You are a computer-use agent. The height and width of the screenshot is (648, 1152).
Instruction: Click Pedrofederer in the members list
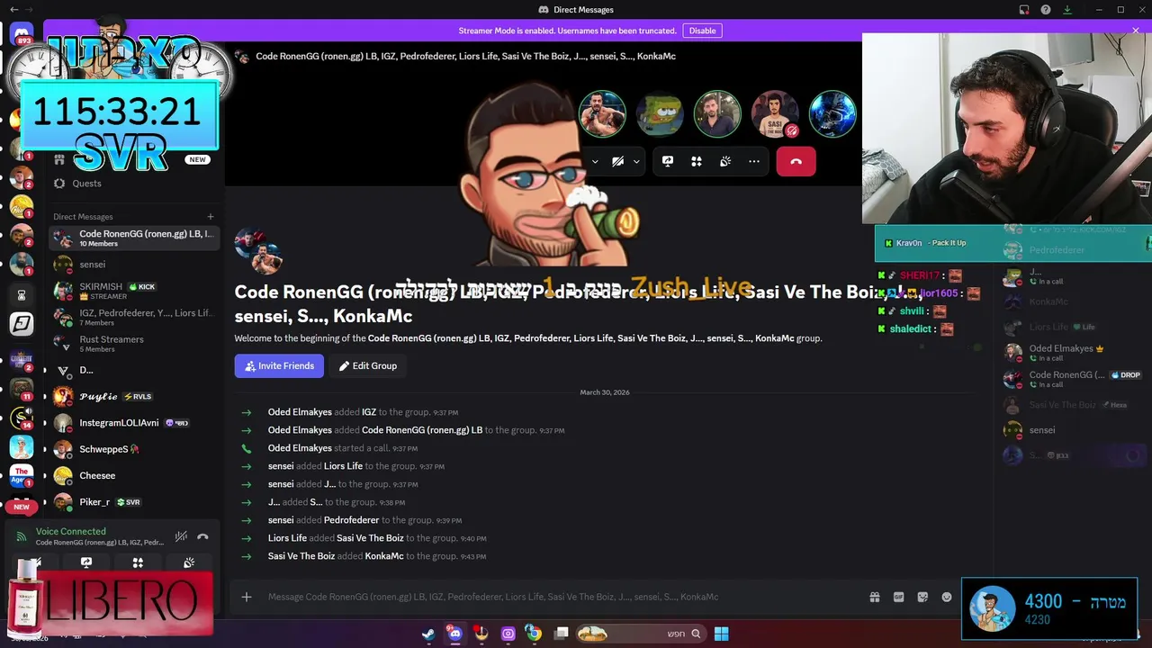coord(1072,250)
